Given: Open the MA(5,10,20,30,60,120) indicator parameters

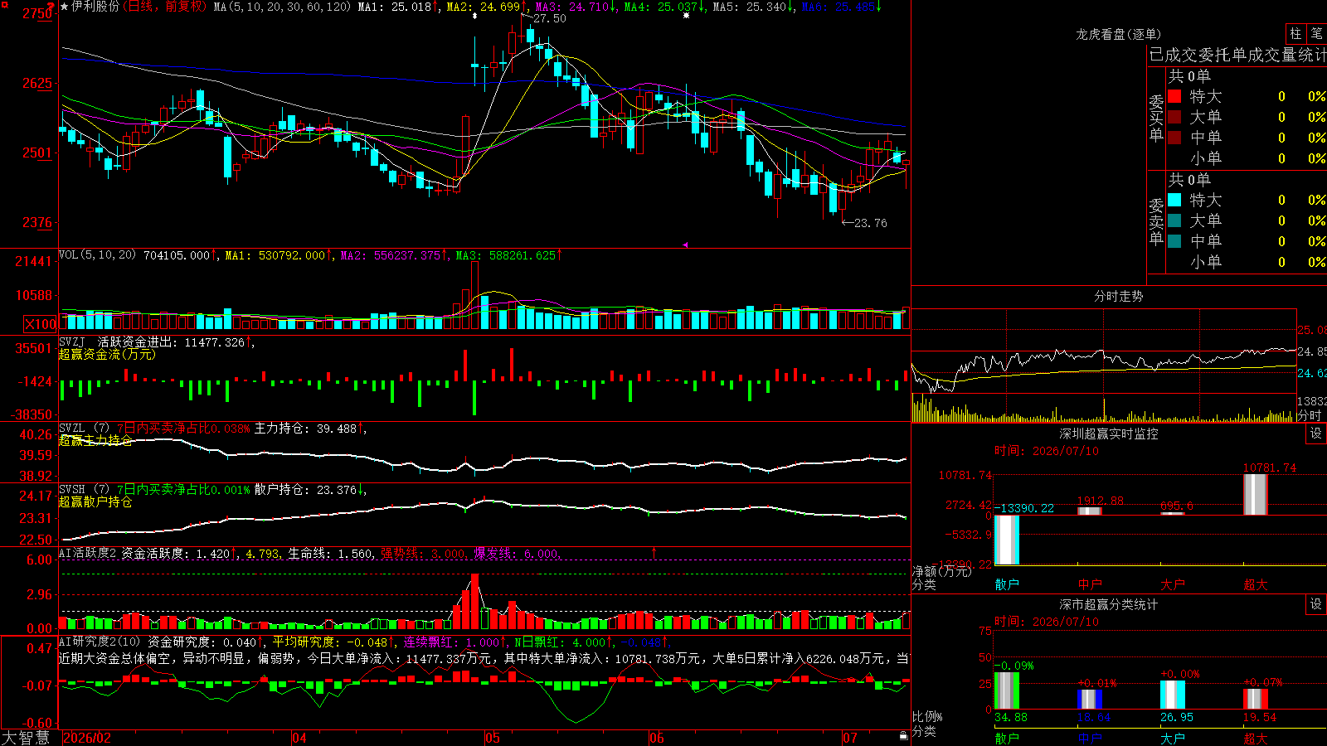Looking at the screenshot, I should 282,7.
